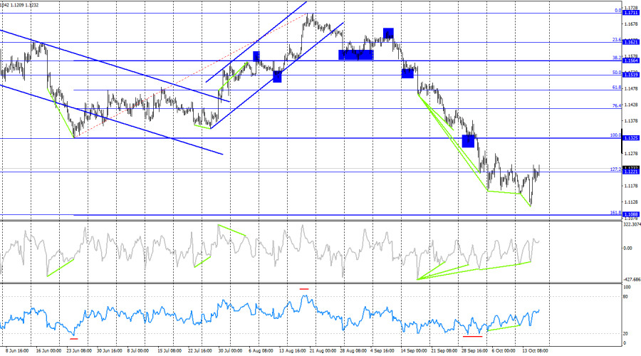
Task: Click the 100 level on RSI scale
Action: (627, 288)
